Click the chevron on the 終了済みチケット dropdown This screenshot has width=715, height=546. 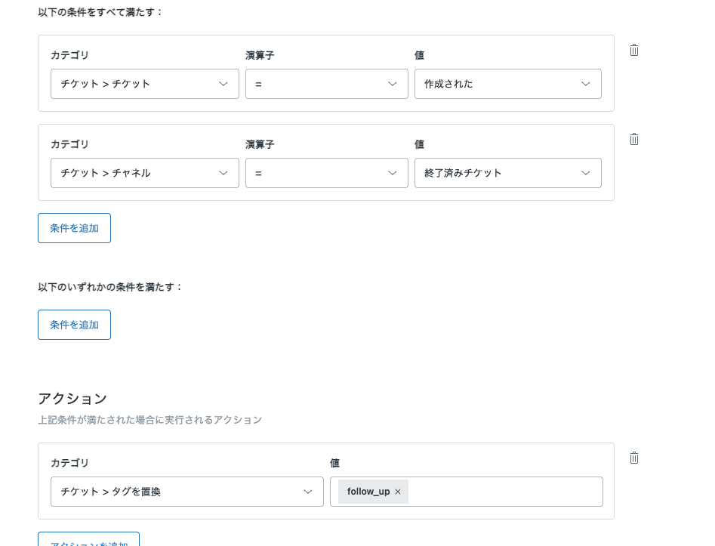[586, 173]
